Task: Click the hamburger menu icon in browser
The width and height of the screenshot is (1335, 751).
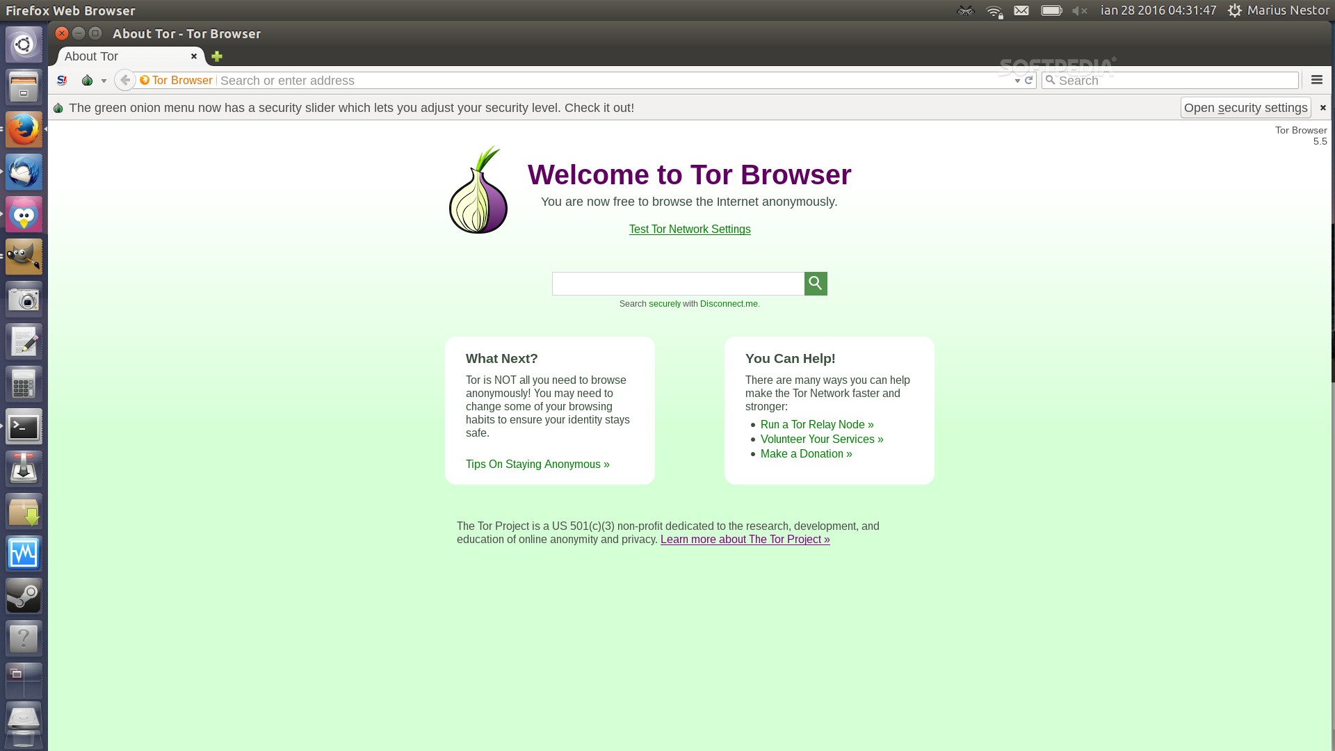Action: coord(1318,81)
